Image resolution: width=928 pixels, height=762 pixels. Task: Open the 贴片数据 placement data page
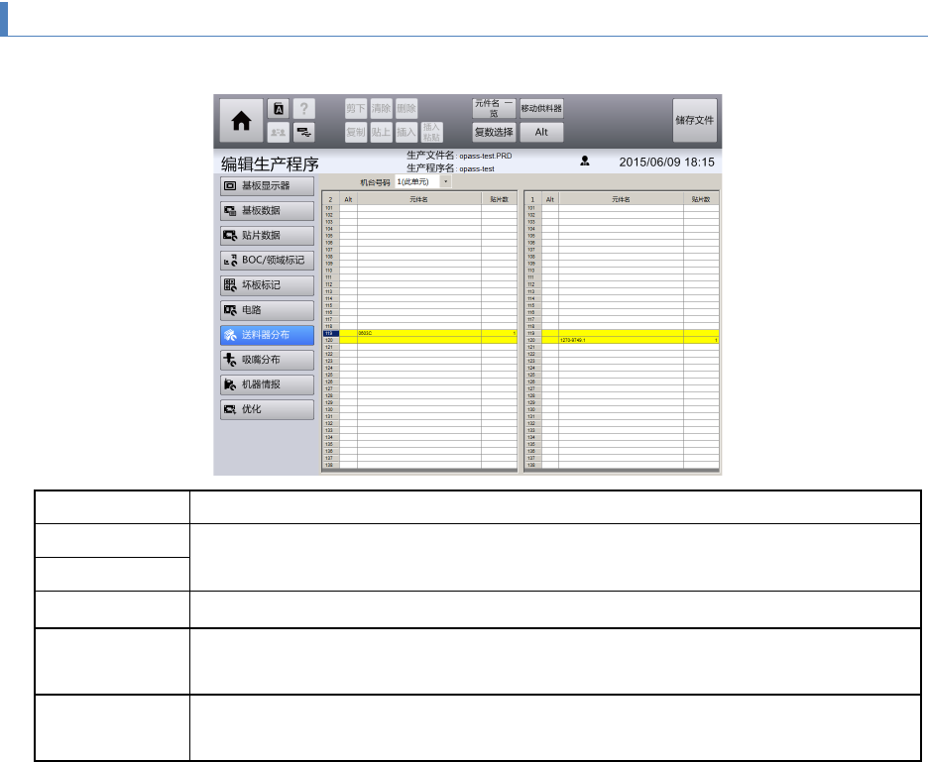tap(267, 236)
